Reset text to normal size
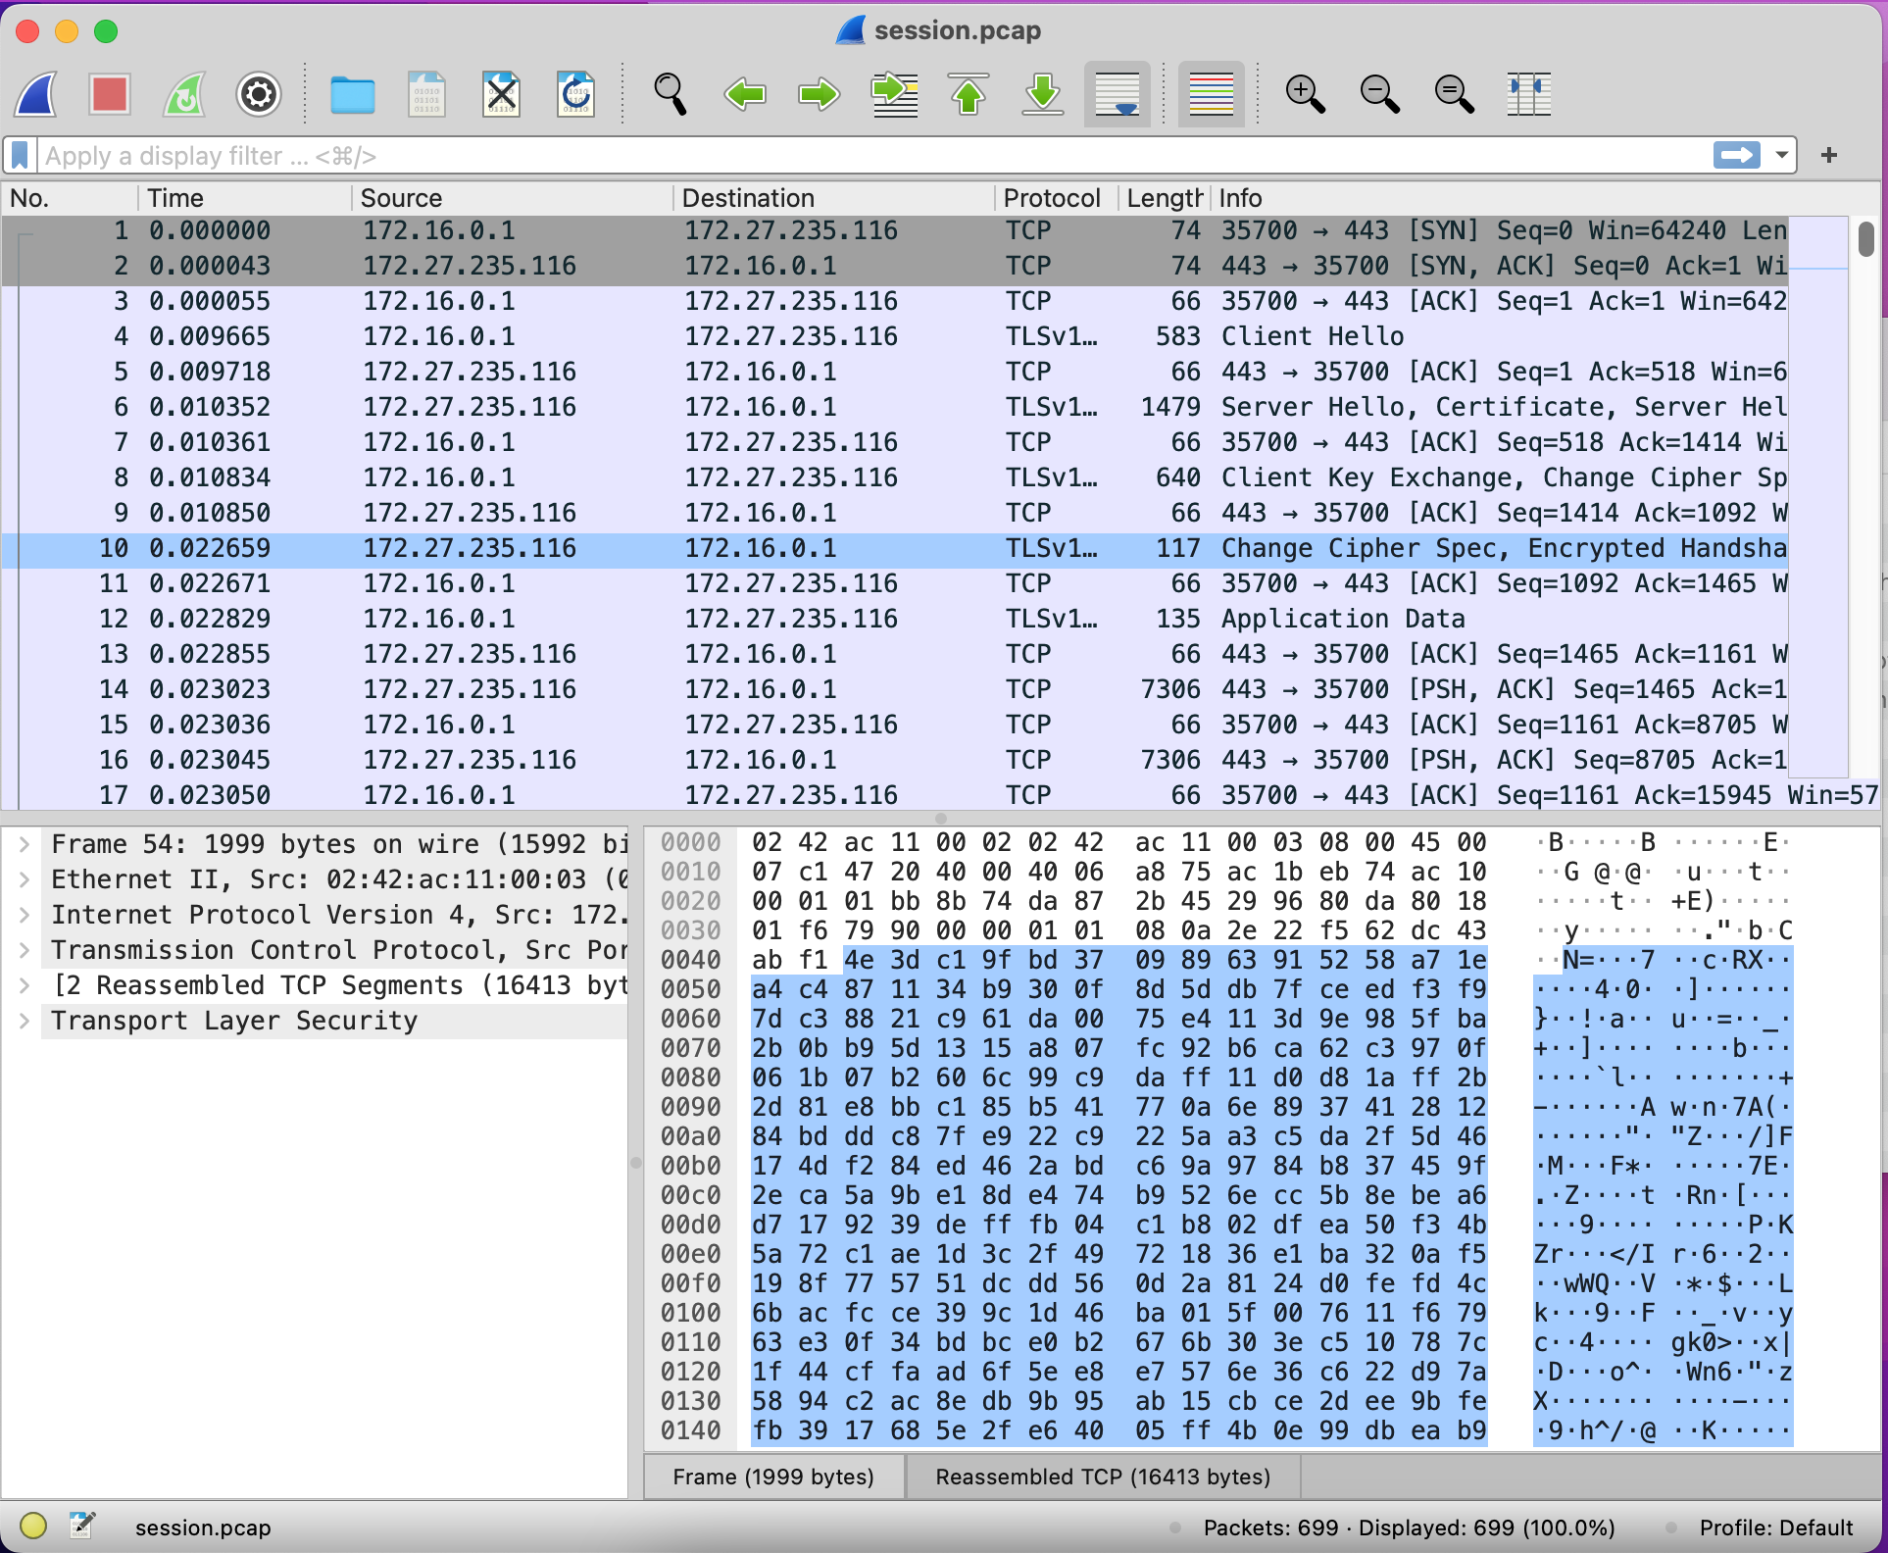The height and width of the screenshot is (1553, 1888). 1454,95
